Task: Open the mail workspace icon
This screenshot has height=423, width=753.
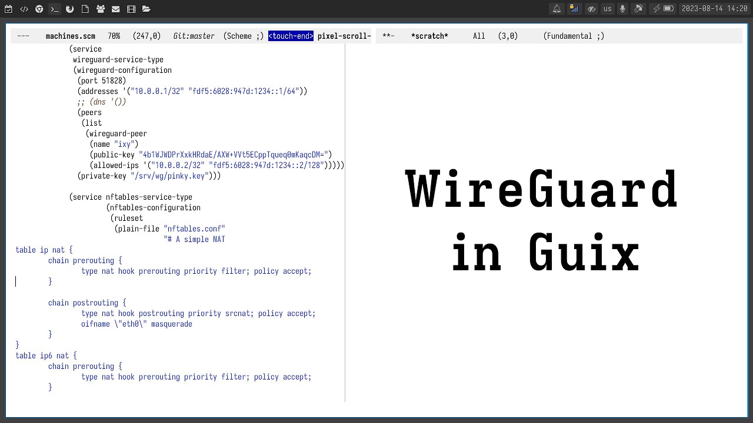Action: coord(116,9)
